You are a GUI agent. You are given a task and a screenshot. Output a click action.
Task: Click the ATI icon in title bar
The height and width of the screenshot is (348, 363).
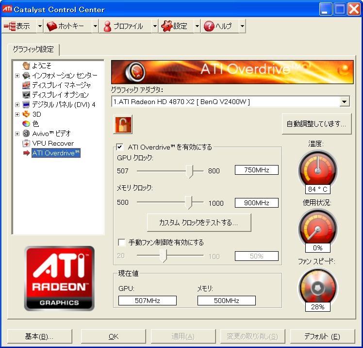click(x=7, y=9)
